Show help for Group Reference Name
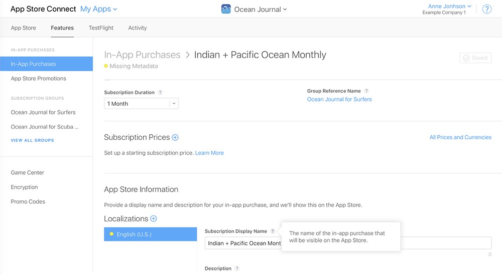 coord(366,91)
